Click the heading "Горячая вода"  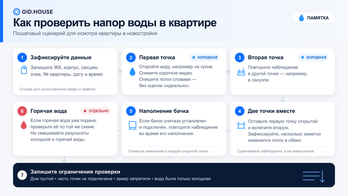[49, 111]
